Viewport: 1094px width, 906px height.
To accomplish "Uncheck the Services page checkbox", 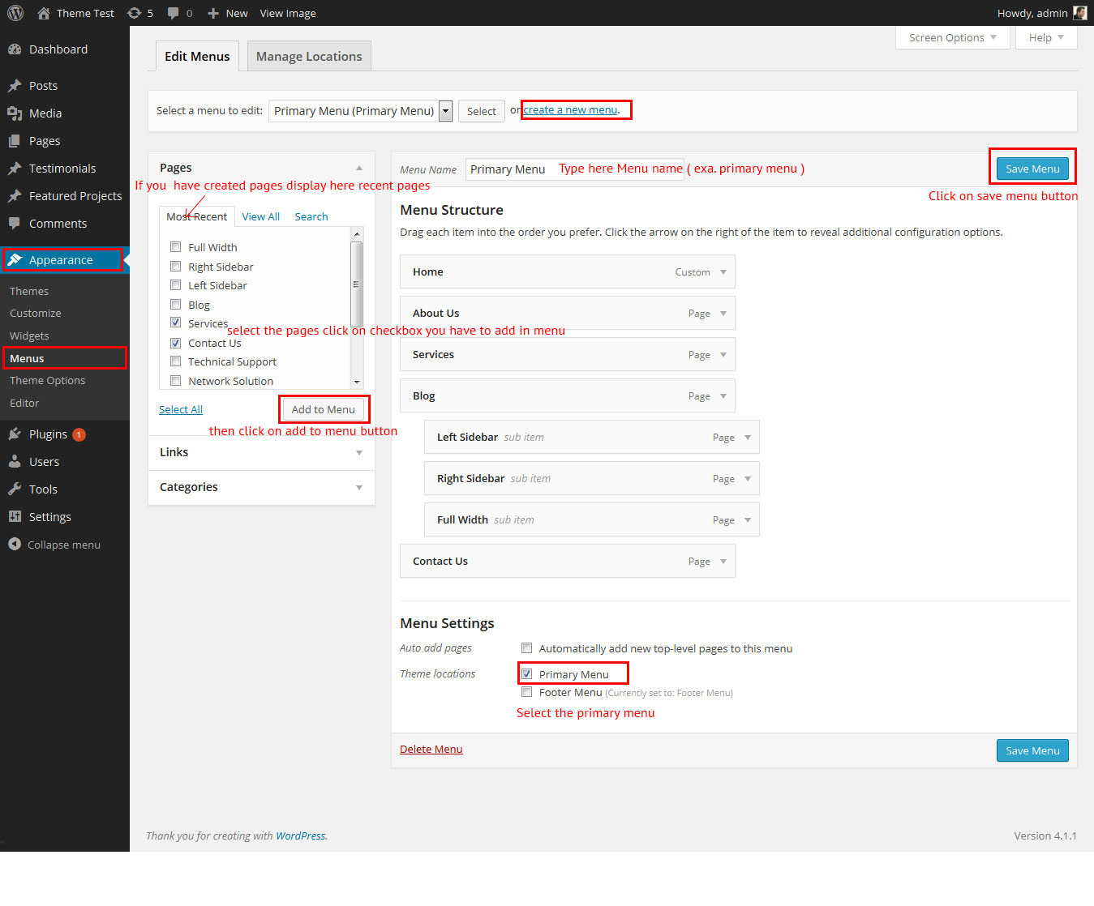I will [175, 323].
